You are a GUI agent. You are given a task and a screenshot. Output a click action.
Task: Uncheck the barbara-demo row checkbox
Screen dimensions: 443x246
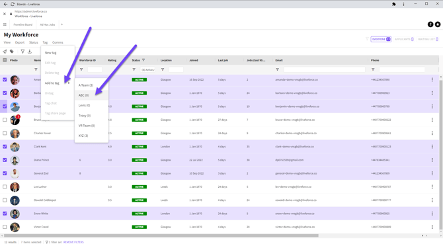click(x=5, y=93)
